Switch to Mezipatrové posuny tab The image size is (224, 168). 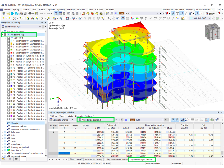(x=93, y=159)
